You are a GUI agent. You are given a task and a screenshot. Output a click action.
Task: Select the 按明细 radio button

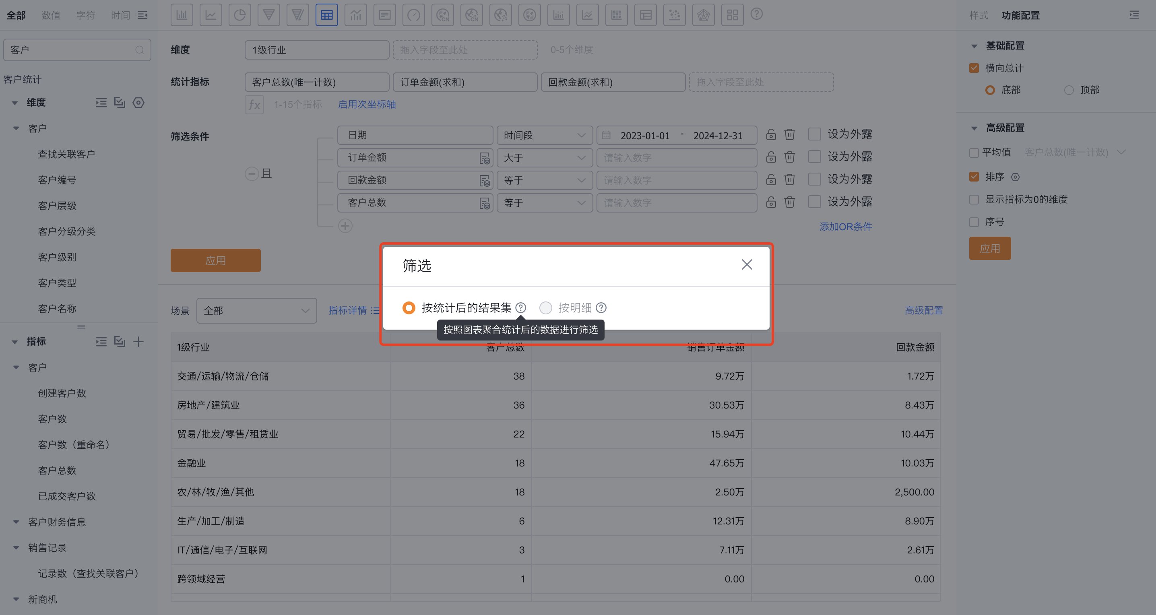pyautogui.click(x=546, y=308)
